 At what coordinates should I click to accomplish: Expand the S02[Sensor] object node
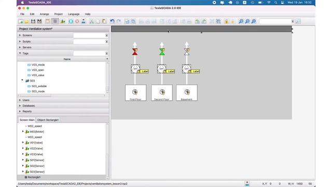tap(23, 166)
